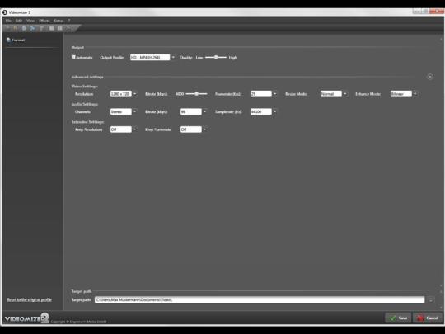Open the Extras menu

[x=59, y=21]
